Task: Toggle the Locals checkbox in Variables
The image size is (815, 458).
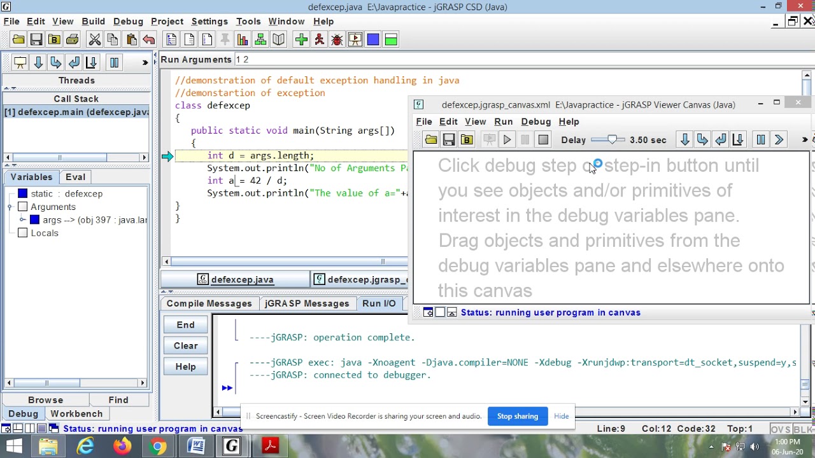Action: (23, 233)
